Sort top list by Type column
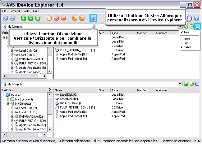 (x=123, y=33)
